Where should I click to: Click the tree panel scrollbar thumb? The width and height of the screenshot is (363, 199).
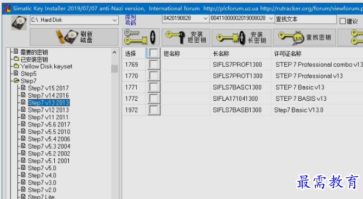(114, 69)
